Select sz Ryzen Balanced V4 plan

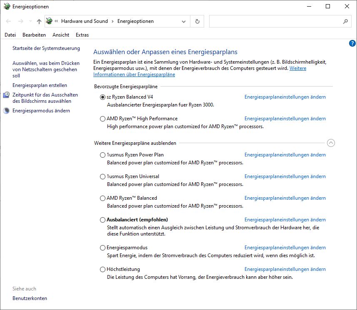[x=102, y=97]
